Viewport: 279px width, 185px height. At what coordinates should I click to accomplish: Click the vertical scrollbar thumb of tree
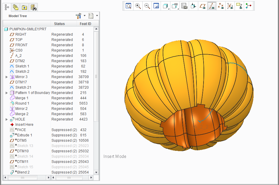click(x=96, y=77)
